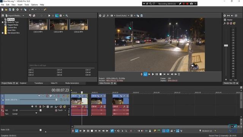Adjust audio track Vol slider
The height and width of the screenshot is (137, 243).
41,110
